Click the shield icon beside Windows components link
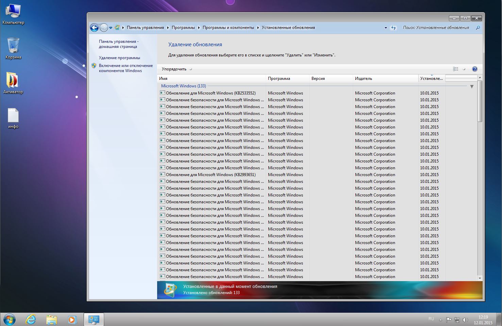The width and height of the screenshot is (502, 326). tap(94, 66)
